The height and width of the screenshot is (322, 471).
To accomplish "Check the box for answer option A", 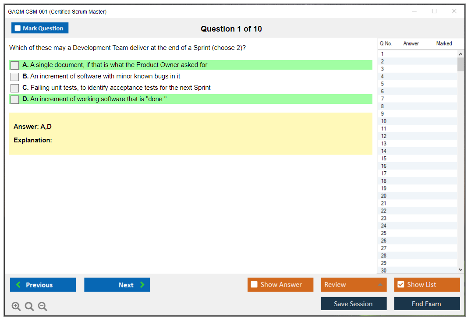I will pyautogui.click(x=15, y=65).
